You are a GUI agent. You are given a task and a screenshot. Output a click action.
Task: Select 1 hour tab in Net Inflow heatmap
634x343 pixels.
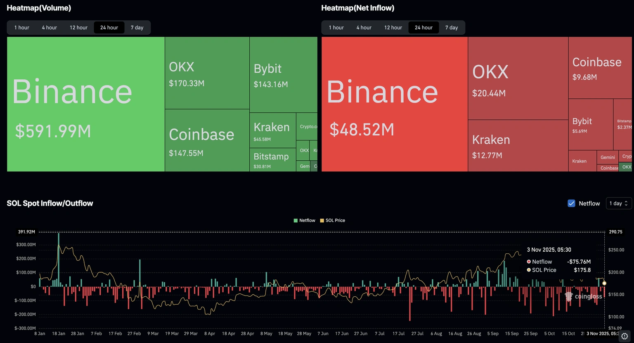coord(336,28)
